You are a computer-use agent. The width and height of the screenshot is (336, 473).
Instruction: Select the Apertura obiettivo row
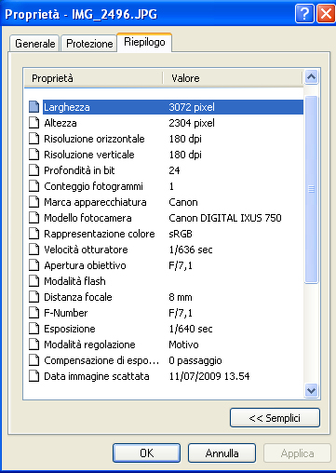tap(166, 265)
